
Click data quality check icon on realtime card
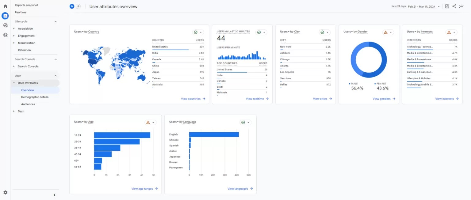(x=259, y=32)
